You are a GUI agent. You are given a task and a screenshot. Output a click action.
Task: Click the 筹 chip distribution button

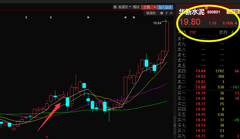click(115, 7)
